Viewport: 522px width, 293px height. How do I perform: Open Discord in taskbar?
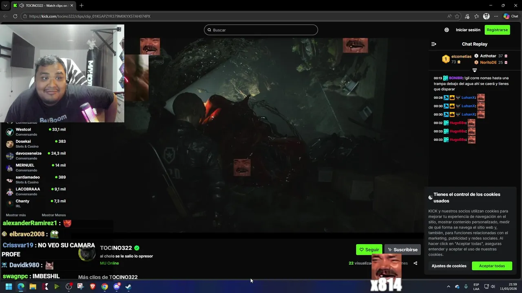tap(117, 286)
